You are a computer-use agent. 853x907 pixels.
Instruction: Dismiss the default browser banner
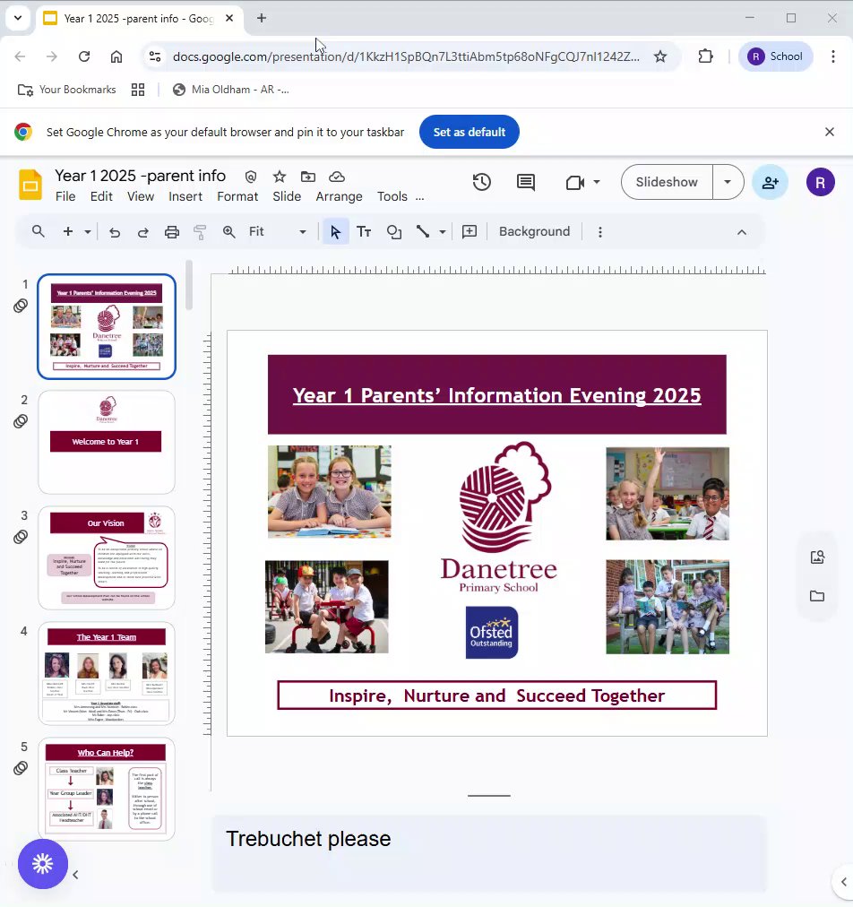[830, 132]
